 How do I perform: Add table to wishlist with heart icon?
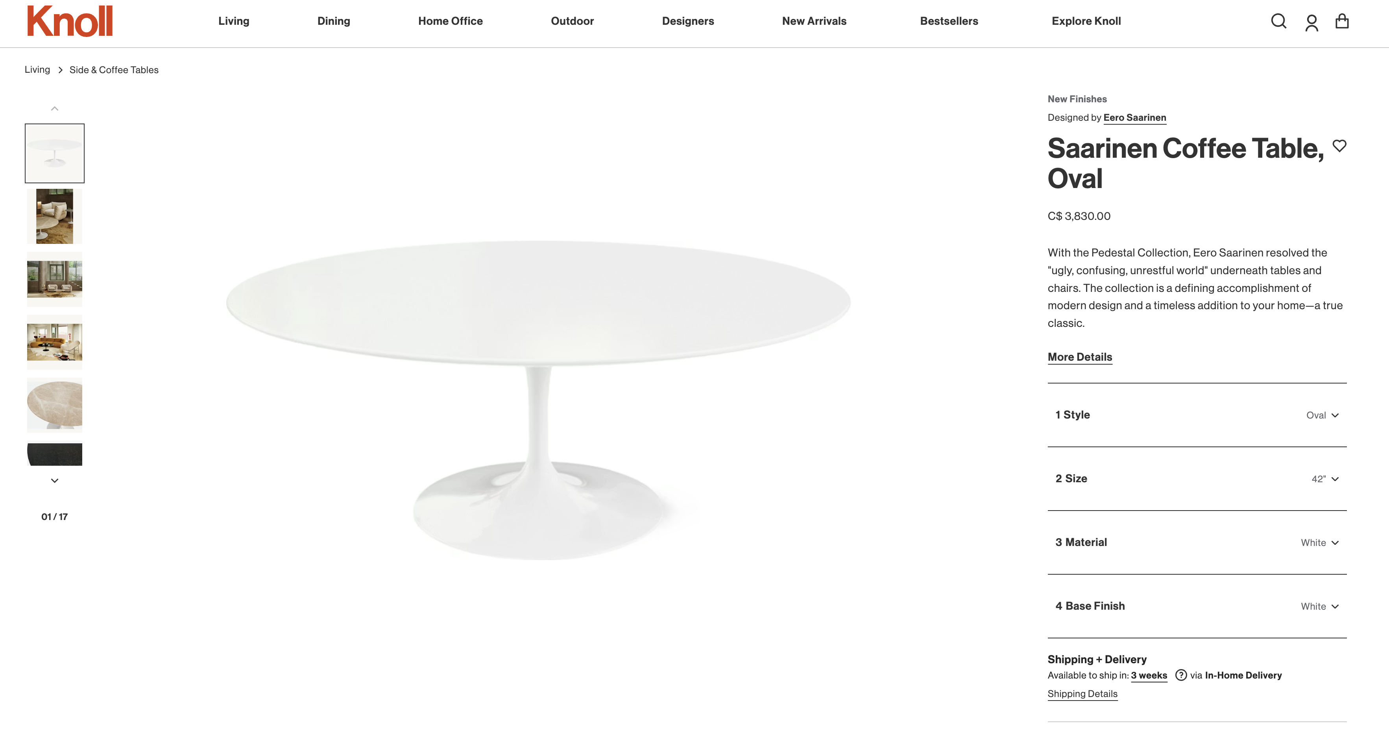pos(1339,146)
